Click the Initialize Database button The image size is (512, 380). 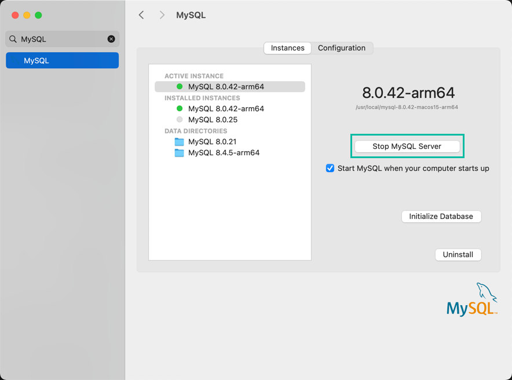coord(441,217)
